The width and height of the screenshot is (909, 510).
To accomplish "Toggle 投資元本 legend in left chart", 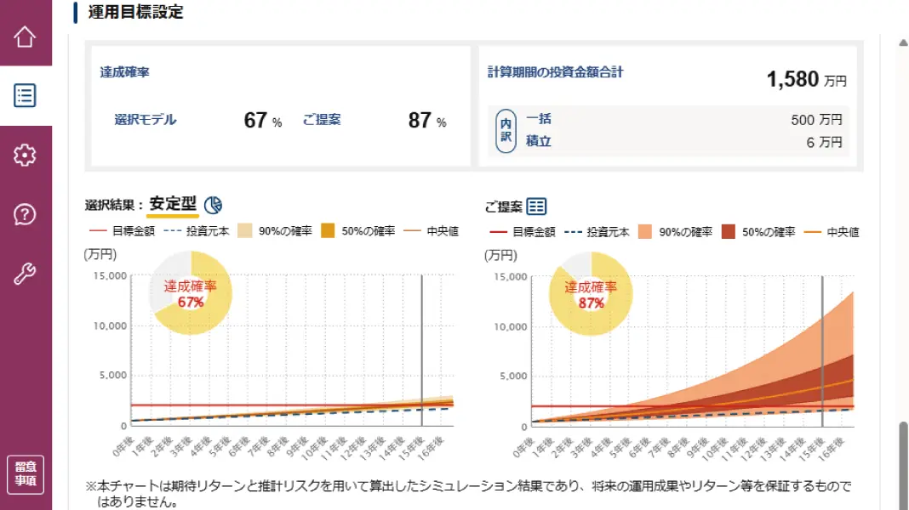I will point(197,231).
